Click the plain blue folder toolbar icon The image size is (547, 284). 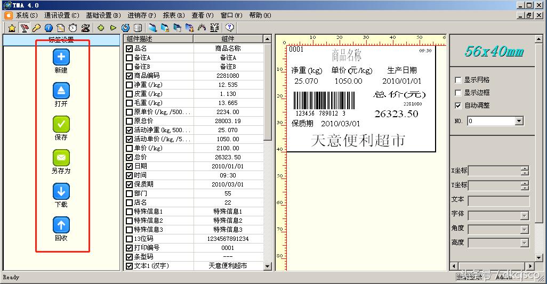click(152, 28)
